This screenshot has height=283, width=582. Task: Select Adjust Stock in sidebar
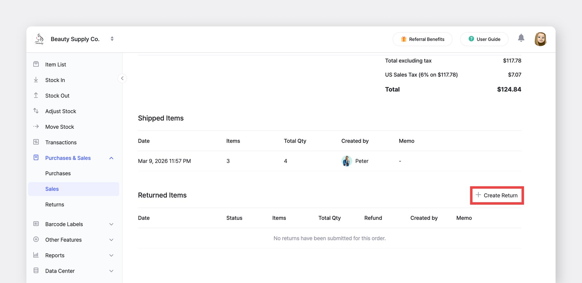click(60, 111)
